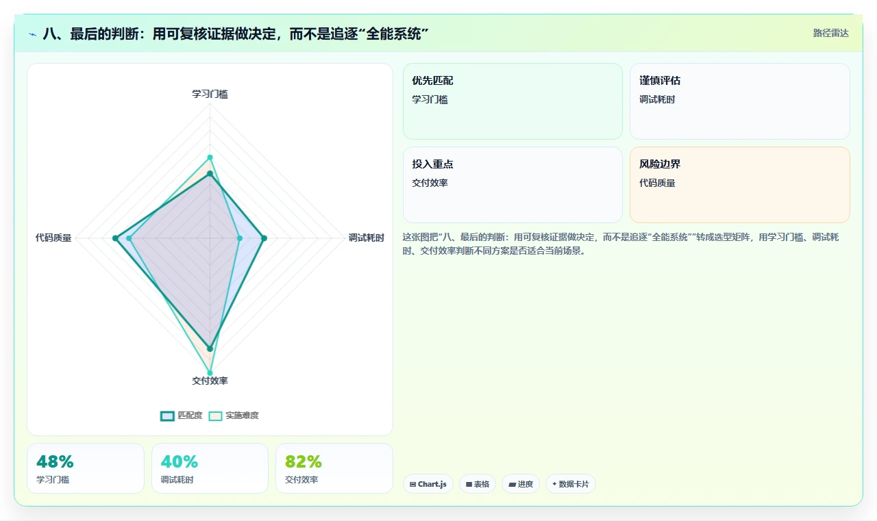Open the 投入重点 card
Viewport: 877px width, 521px height.
512,185
